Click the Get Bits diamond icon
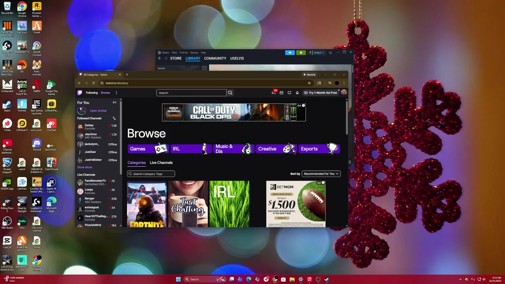Screen dimensions: 505x284 (297, 93)
